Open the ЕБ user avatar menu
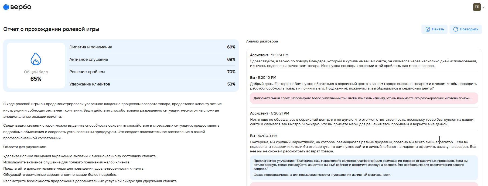 477,7
